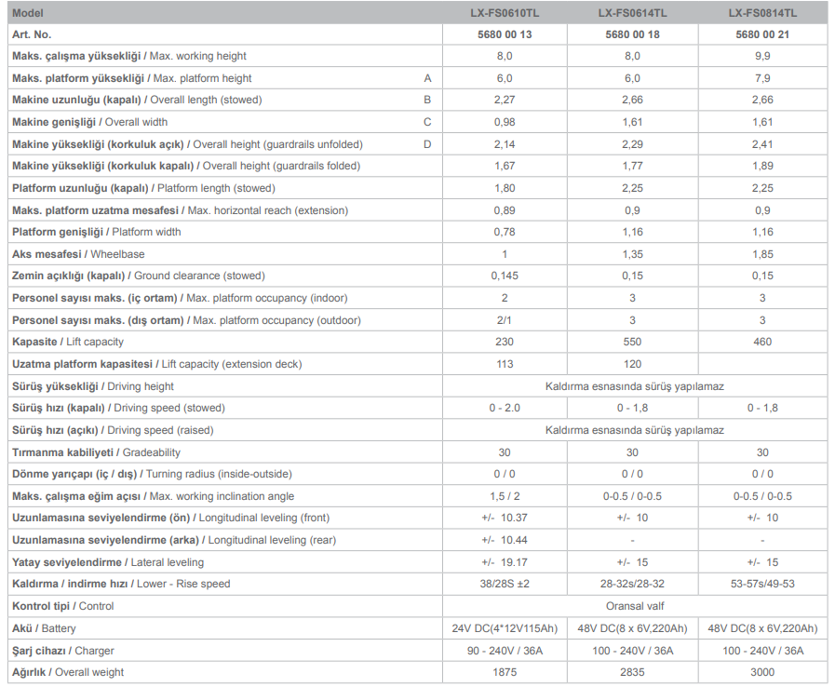Select the 24V DC(4*12V115Ah) battery value
The image size is (835, 687).
coord(504,628)
